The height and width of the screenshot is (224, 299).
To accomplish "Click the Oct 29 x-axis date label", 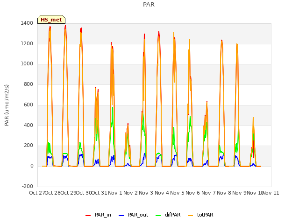I will tap(68, 193).
